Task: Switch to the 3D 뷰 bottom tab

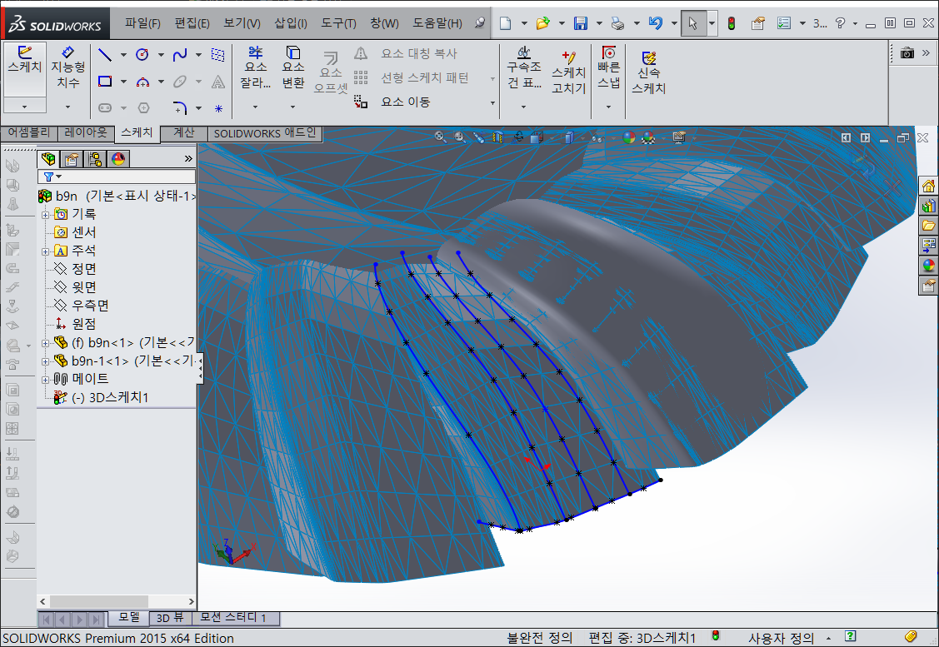Action: [x=170, y=618]
